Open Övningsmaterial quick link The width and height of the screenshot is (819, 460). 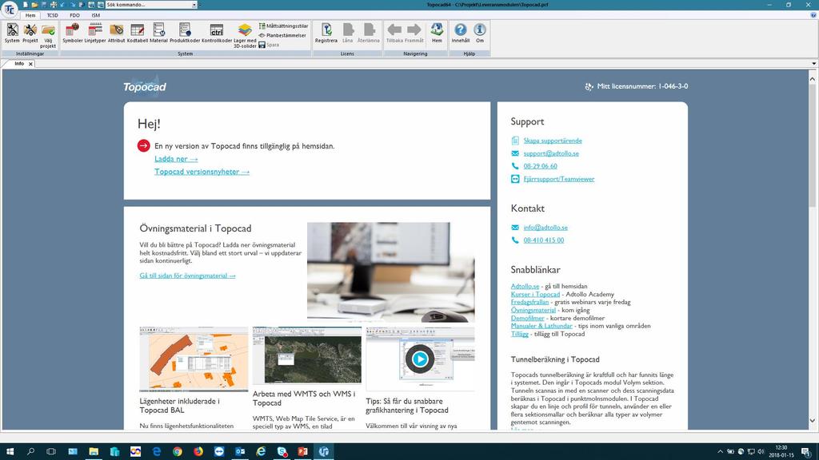(x=533, y=310)
